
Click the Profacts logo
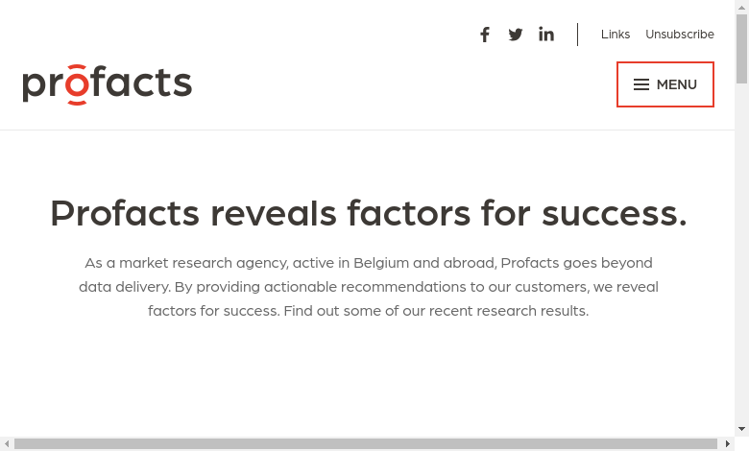click(108, 84)
